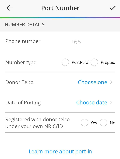Image resolution: width=120 pixels, height=159 pixels.
Task: Tap the Phone number label
Action: click(23, 41)
